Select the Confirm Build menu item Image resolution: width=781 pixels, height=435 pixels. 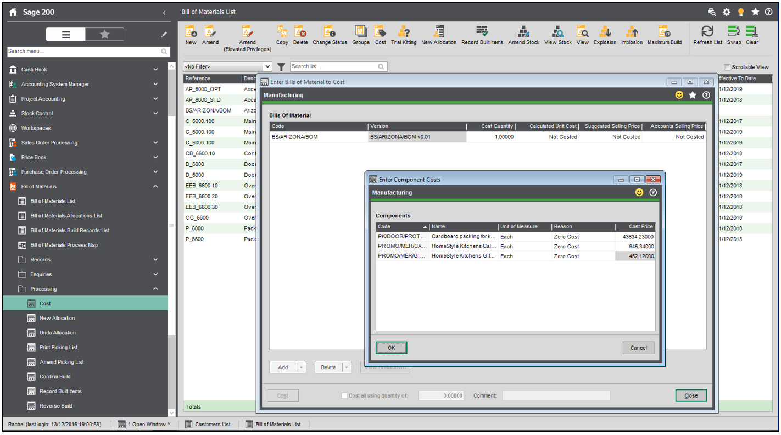[55, 377]
